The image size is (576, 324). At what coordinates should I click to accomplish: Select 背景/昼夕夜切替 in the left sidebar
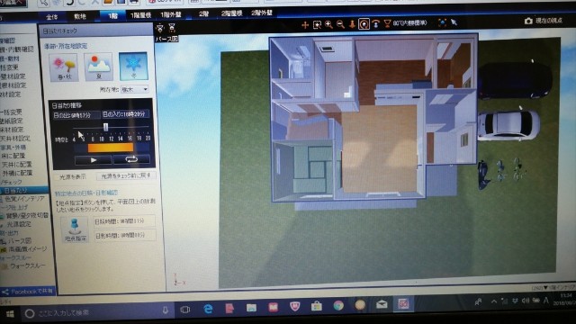(x=24, y=216)
